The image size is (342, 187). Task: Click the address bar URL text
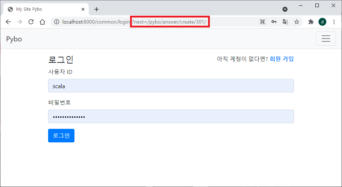134,22
